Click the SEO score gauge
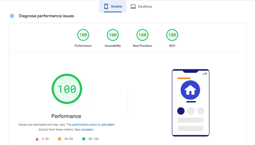 172,35
